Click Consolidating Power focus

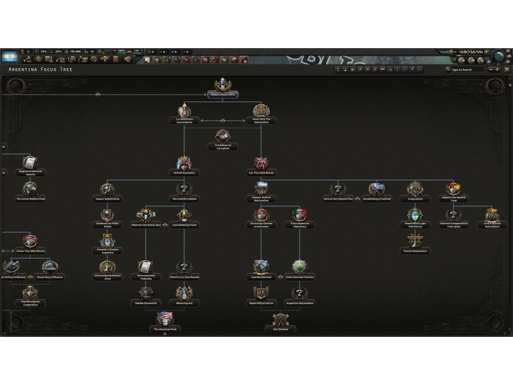[184, 218]
